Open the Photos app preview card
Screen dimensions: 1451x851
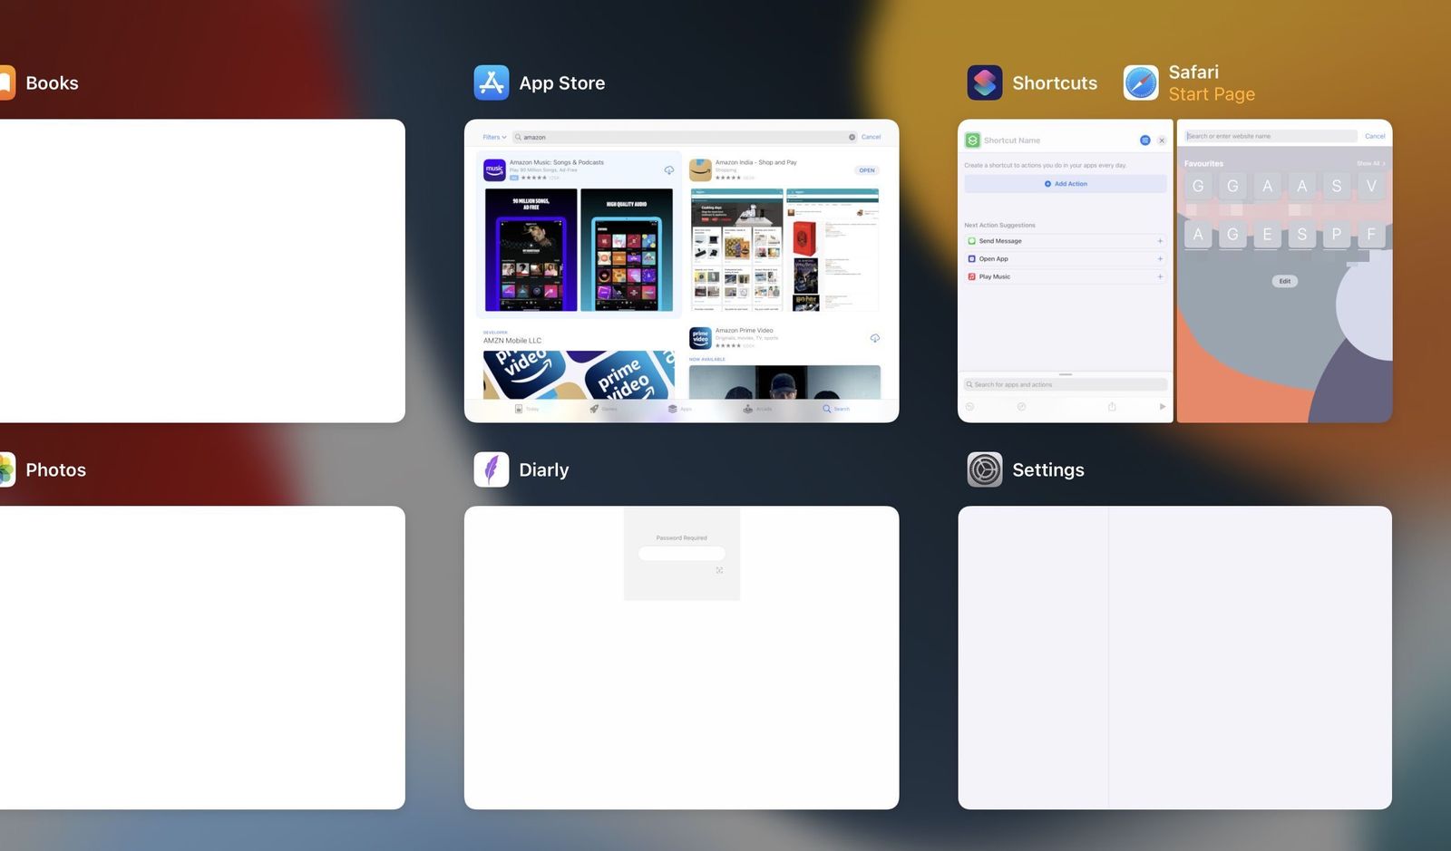click(201, 657)
